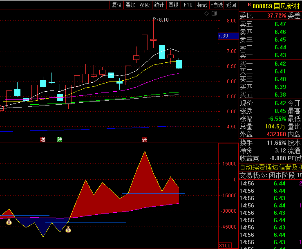Add stock via +自选 button
Image resolution: width=302 pixels, height=249 pixels.
click(x=217, y=5)
